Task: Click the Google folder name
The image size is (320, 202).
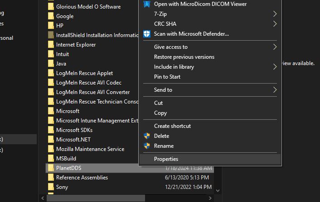Action: (65, 16)
